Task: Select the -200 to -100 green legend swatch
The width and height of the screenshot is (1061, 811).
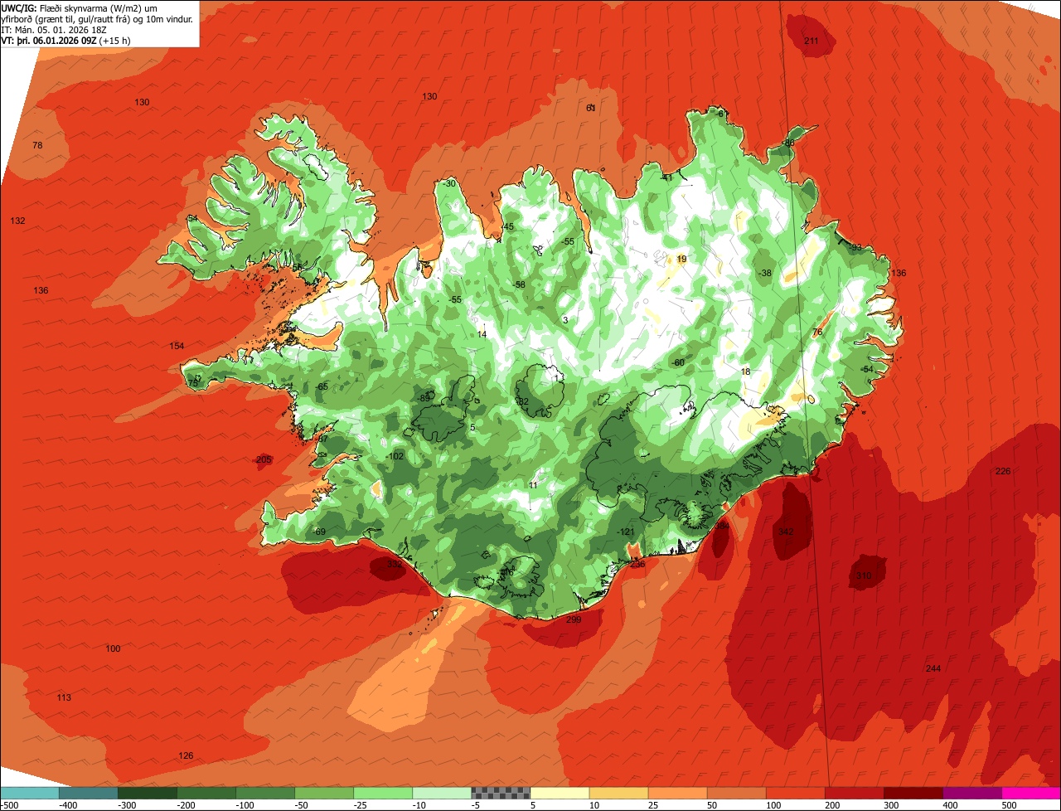Action: [206, 793]
